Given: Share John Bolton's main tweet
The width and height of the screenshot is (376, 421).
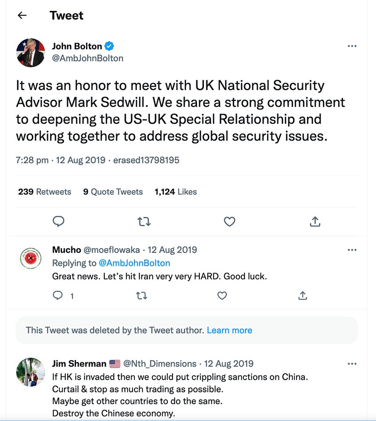Looking at the screenshot, I should pyautogui.click(x=315, y=222).
